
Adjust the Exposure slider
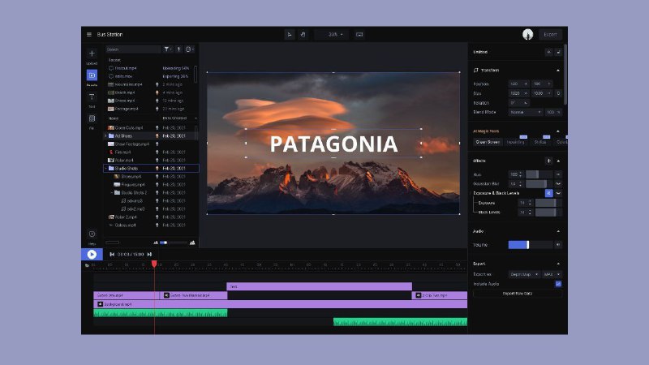(x=548, y=204)
